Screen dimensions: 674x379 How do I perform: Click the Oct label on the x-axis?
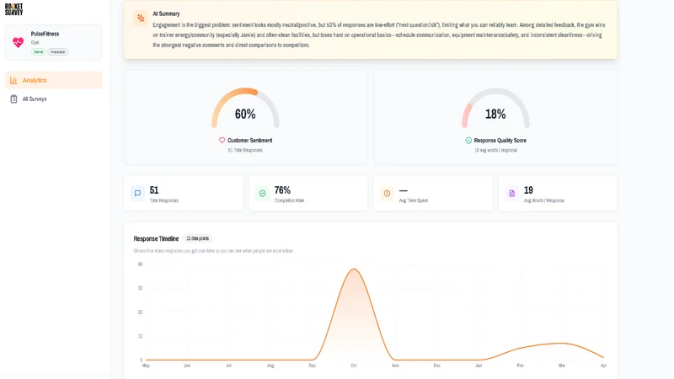pos(353,366)
